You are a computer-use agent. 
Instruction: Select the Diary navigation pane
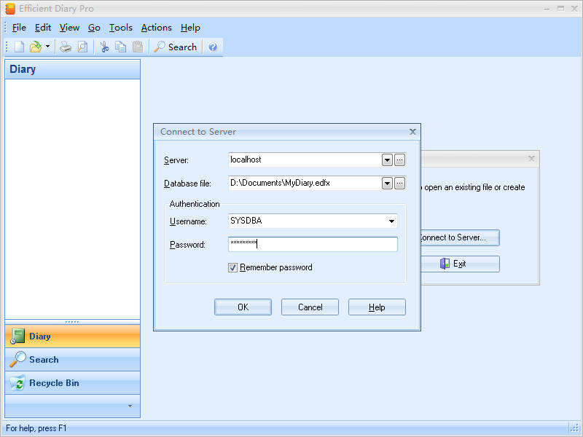click(72, 336)
